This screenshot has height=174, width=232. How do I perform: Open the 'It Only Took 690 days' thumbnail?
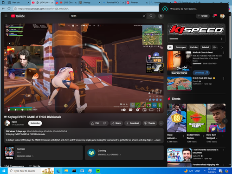coord(179,84)
